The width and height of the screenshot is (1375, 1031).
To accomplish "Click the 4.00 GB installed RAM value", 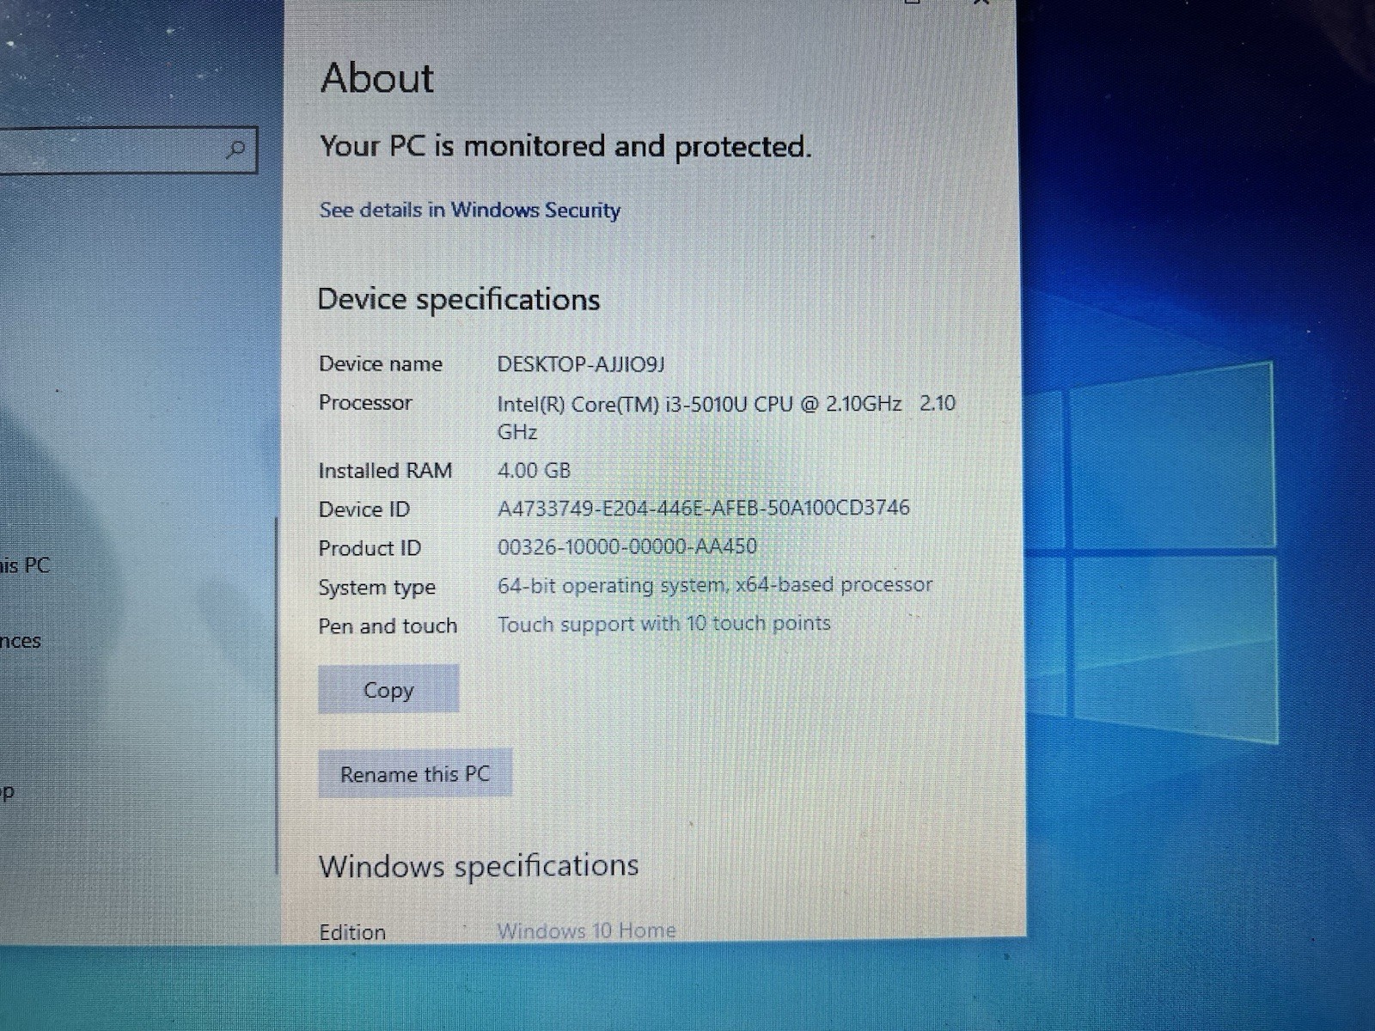I will [534, 471].
